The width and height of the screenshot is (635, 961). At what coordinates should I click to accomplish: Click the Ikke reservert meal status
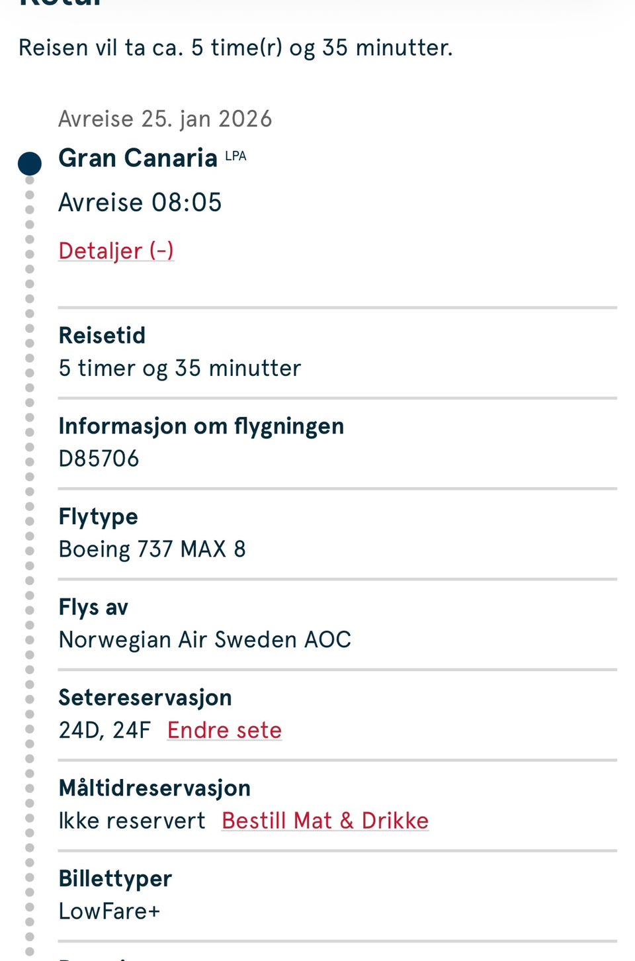click(x=132, y=821)
